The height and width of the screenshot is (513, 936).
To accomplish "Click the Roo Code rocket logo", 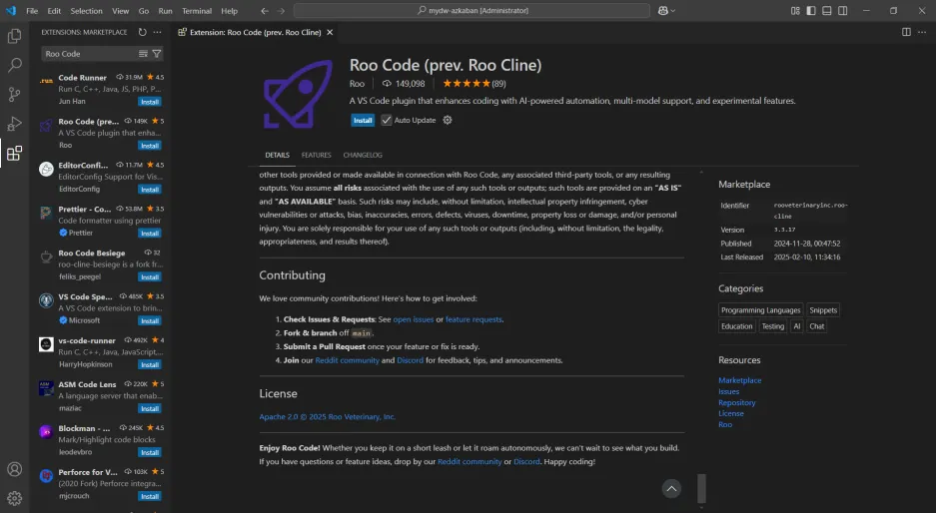I will click(x=298, y=94).
